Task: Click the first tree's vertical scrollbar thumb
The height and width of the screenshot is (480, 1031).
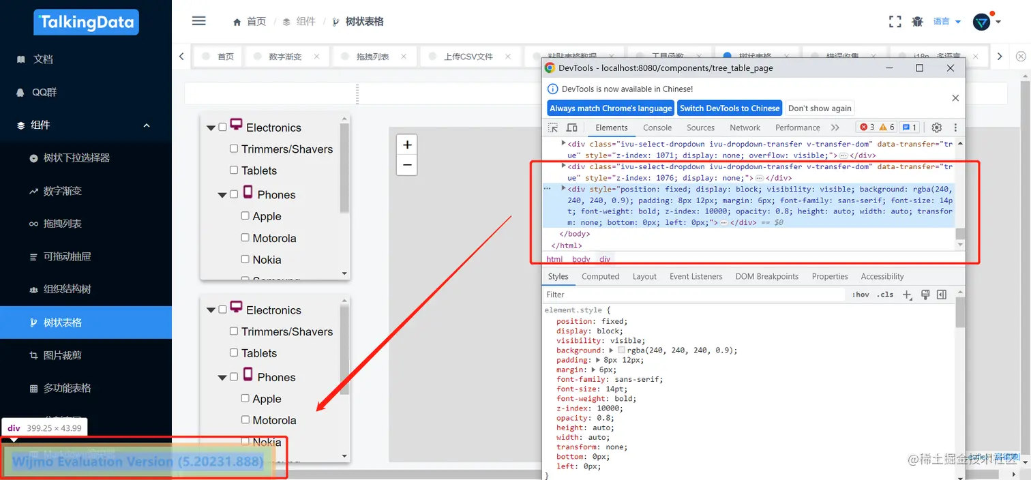Action: [x=344, y=168]
